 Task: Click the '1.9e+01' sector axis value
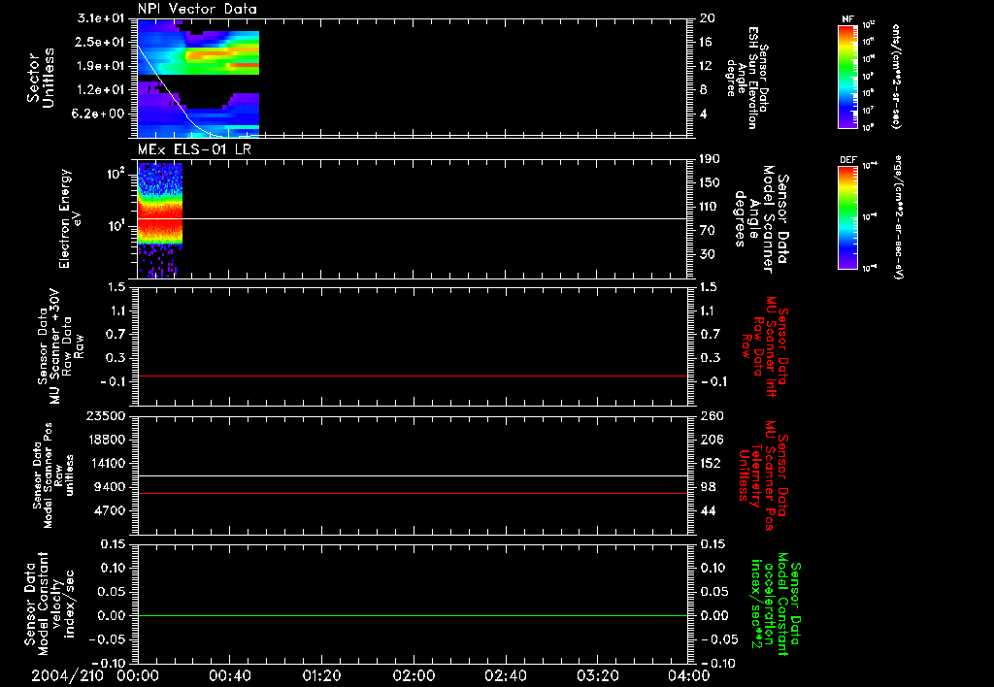100,66
